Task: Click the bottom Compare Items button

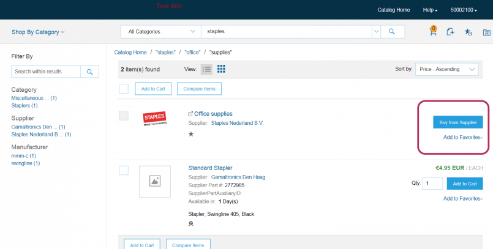Action: [x=188, y=244]
